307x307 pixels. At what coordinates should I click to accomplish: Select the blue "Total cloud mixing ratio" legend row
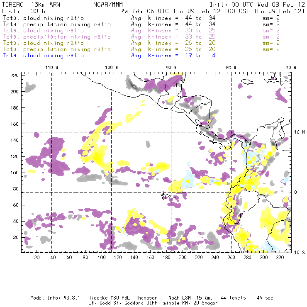click(x=44, y=56)
